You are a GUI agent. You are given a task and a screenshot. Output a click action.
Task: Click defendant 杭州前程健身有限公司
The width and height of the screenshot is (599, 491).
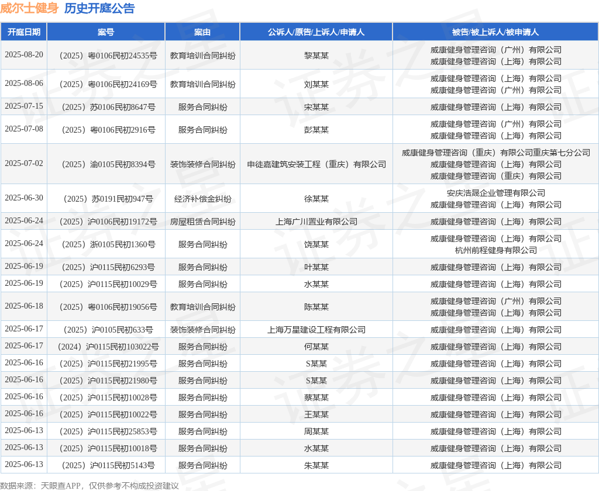(496, 250)
